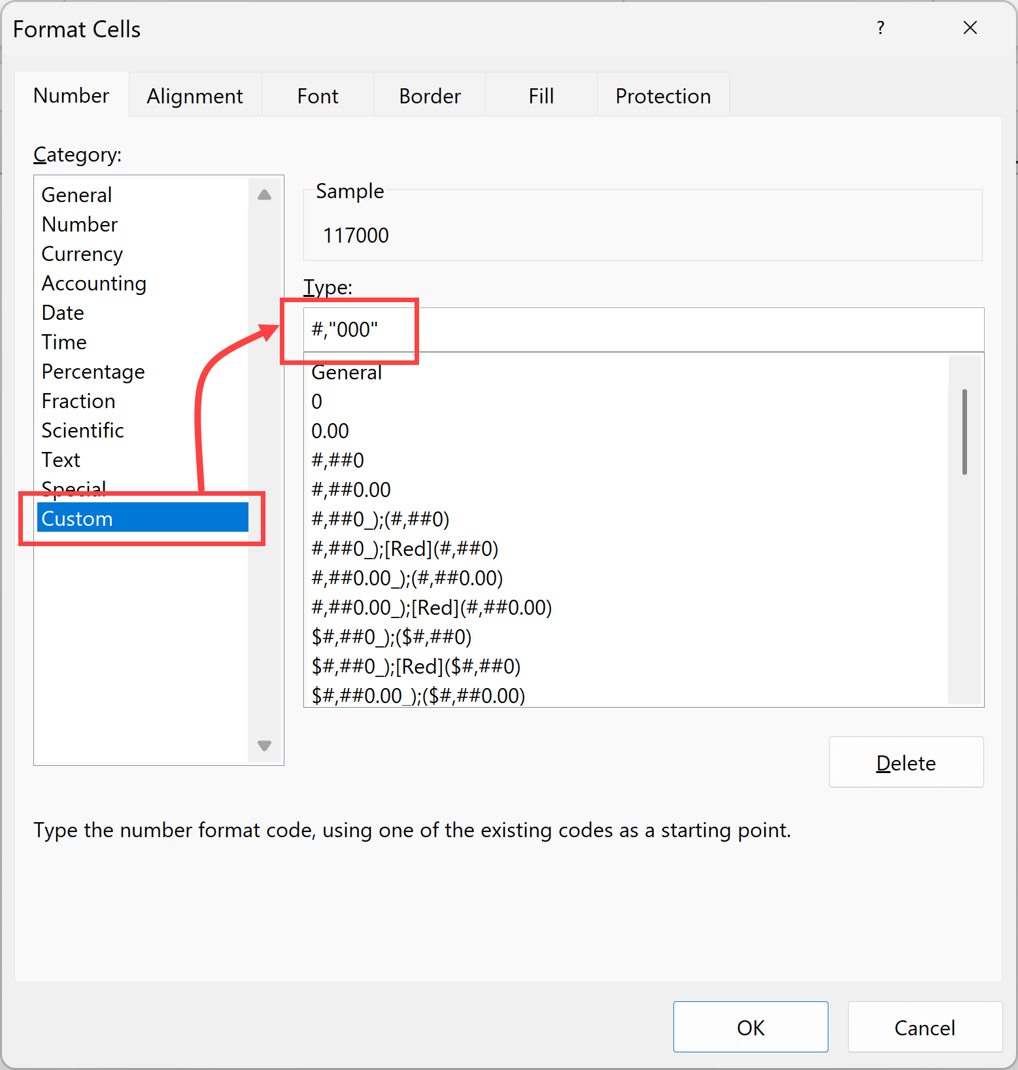Click inside the Type format code field
This screenshot has width=1018, height=1070.
tap(643, 330)
